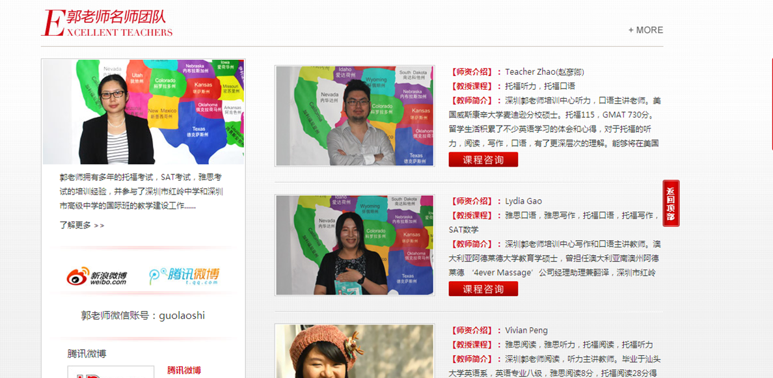Click '+ MORE' to view more teachers
The width and height of the screenshot is (773, 378).
(x=645, y=30)
